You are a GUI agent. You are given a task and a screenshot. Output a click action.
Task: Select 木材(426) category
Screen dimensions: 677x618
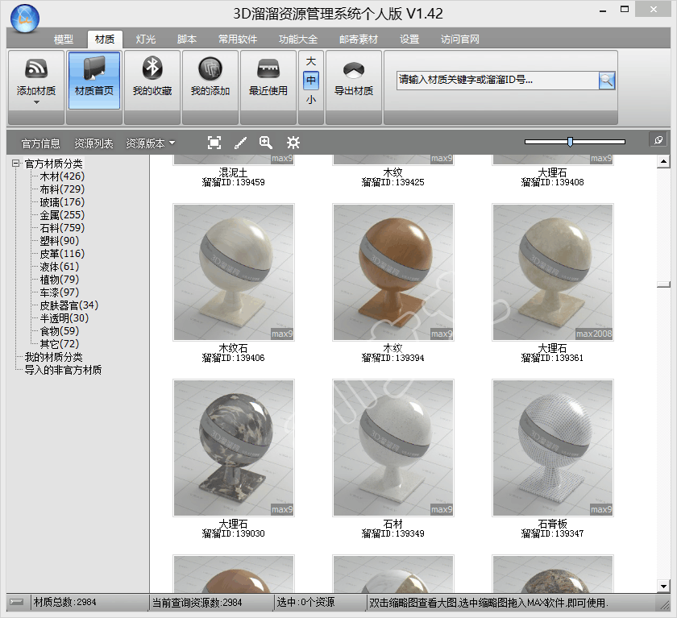pyautogui.click(x=62, y=176)
